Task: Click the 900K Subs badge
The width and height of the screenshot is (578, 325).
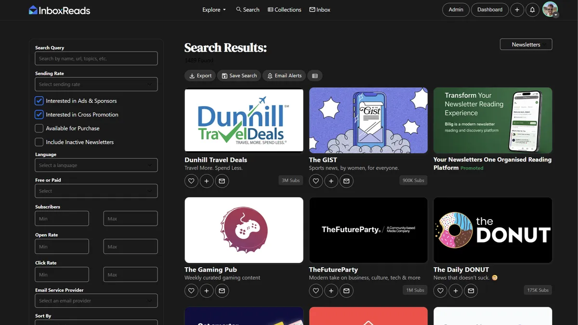Action: [413, 181]
